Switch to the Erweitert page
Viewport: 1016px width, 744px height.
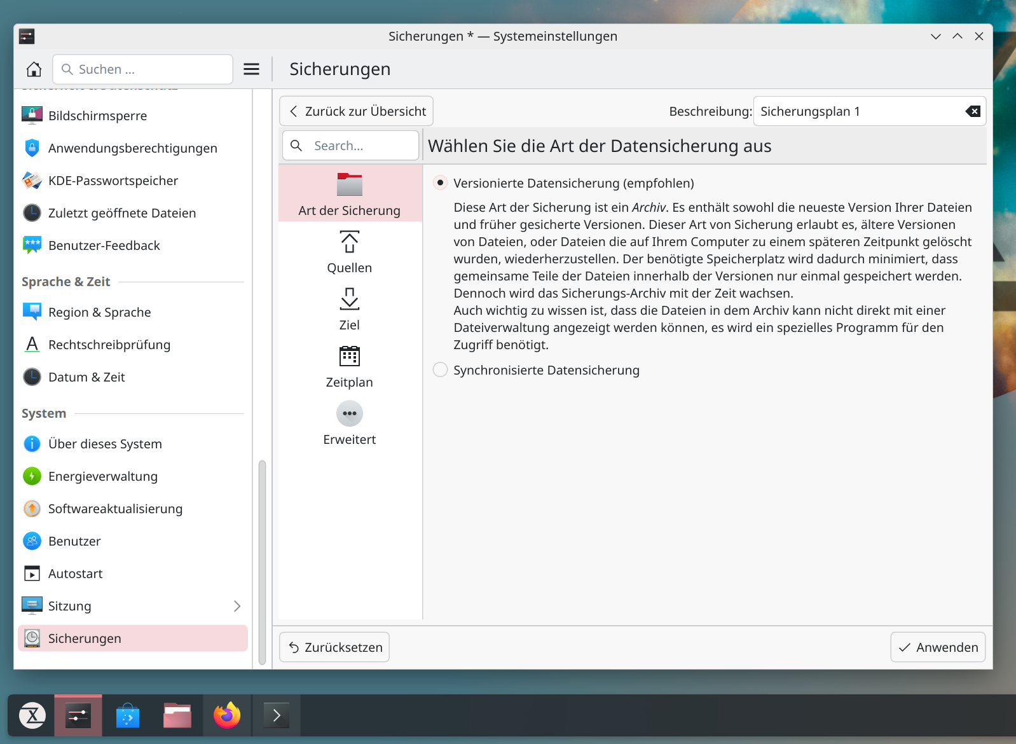click(x=350, y=423)
